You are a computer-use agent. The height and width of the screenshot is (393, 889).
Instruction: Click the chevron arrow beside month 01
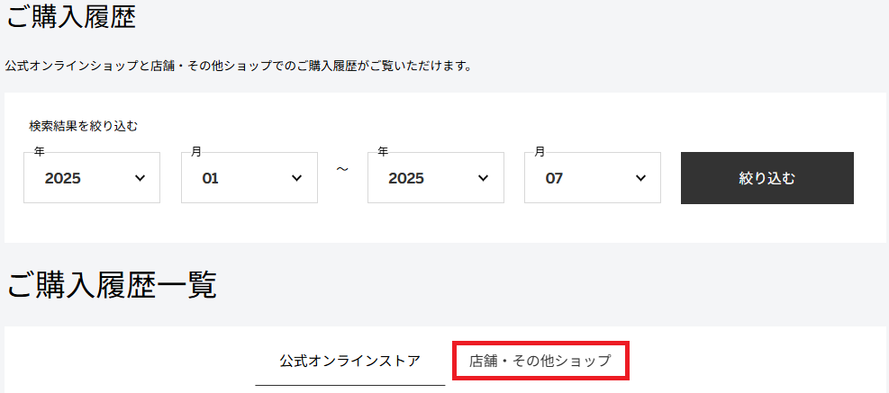(296, 178)
